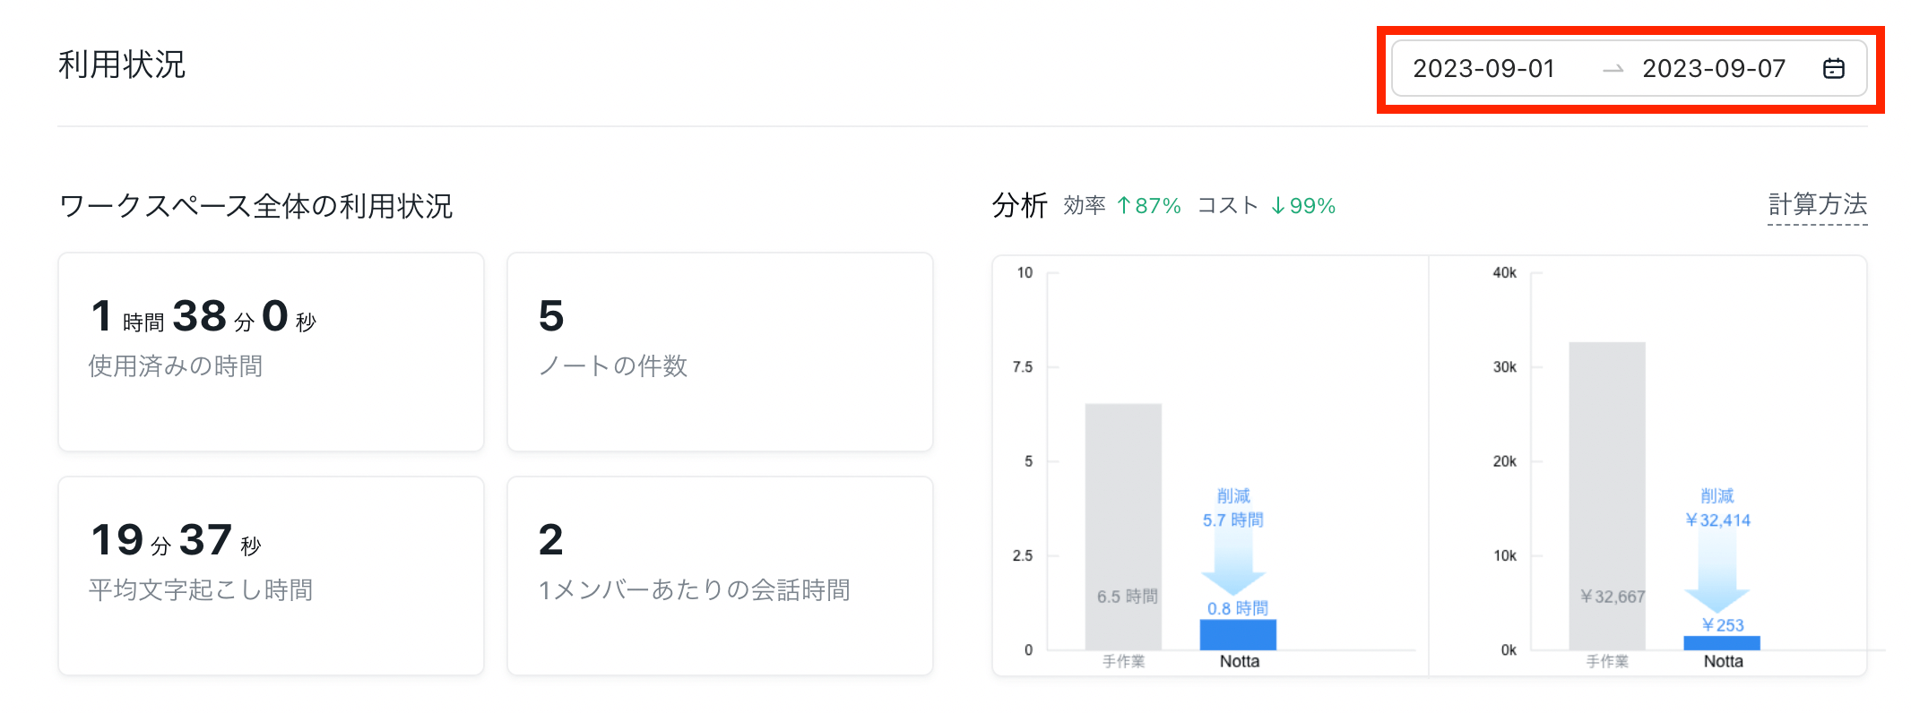This screenshot has width=1911, height=713.
Task: Click the blue ¥253 Notta cost bar
Action: tap(1722, 643)
